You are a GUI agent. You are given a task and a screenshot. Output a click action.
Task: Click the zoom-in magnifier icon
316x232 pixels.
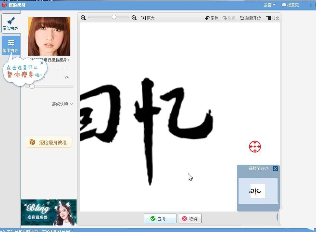pos(134,18)
